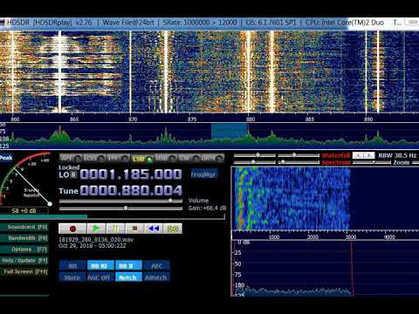Adjust the Zoom slider
The image size is (419, 314).
point(372,162)
